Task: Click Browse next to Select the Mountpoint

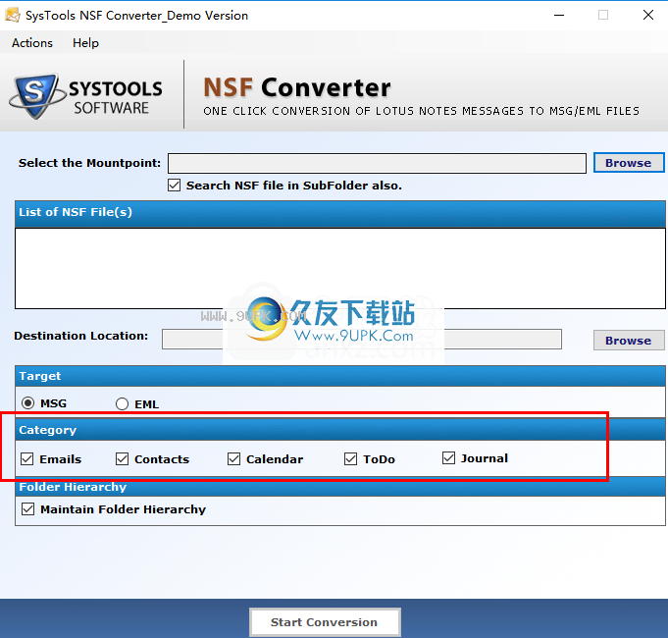Action: [x=629, y=163]
